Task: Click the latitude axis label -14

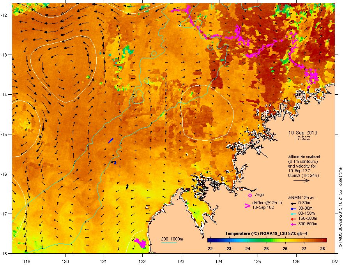Action: (x=4, y=94)
